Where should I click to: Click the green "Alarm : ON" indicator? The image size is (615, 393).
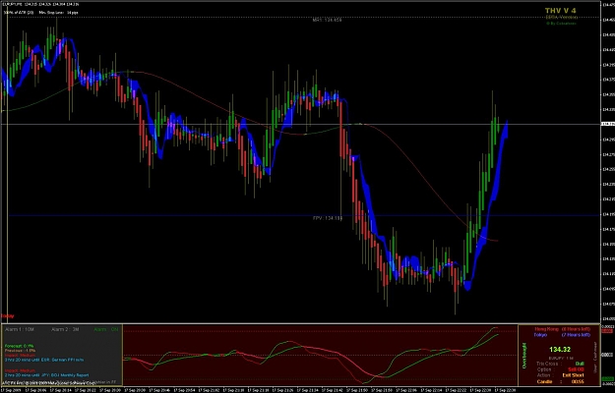coord(106,329)
